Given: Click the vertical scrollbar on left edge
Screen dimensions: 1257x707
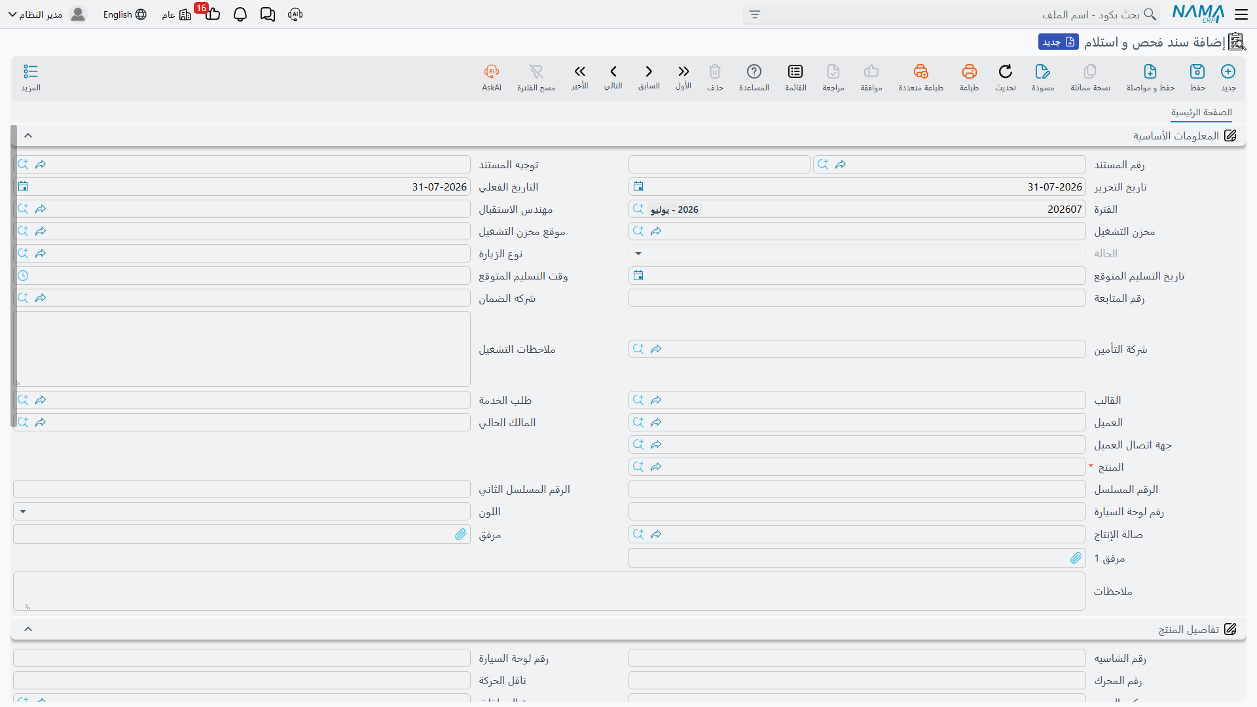Looking at the screenshot, I should click(14, 276).
